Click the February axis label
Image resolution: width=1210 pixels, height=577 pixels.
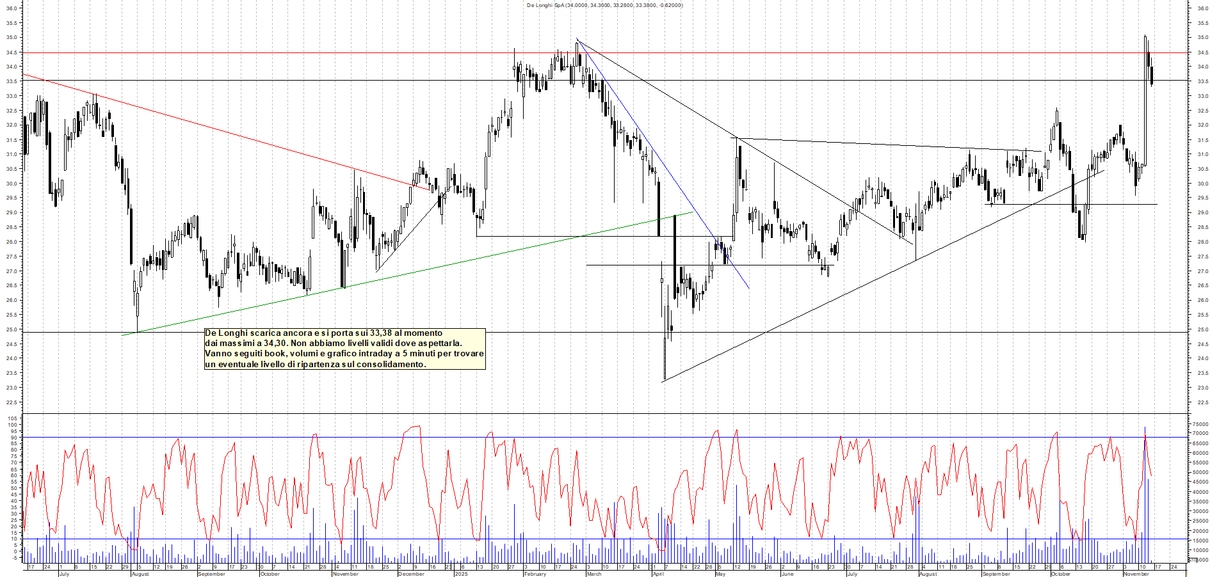(x=536, y=574)
